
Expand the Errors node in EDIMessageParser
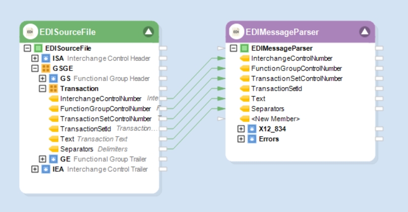coord(241,139)
